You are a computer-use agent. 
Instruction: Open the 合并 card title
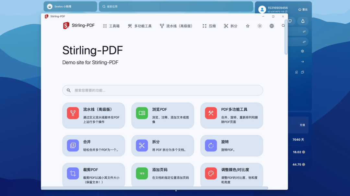pos(87,142)
